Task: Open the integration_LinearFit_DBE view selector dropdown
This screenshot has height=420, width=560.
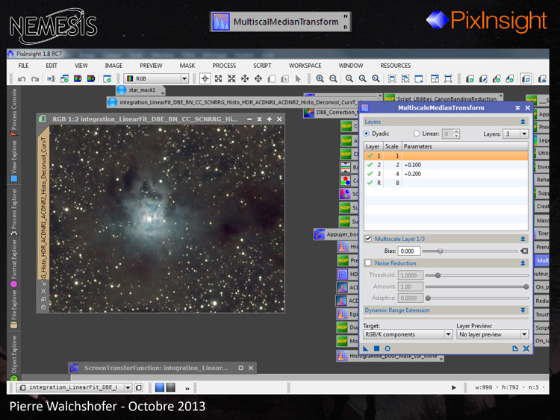Action: click(75, 387)
